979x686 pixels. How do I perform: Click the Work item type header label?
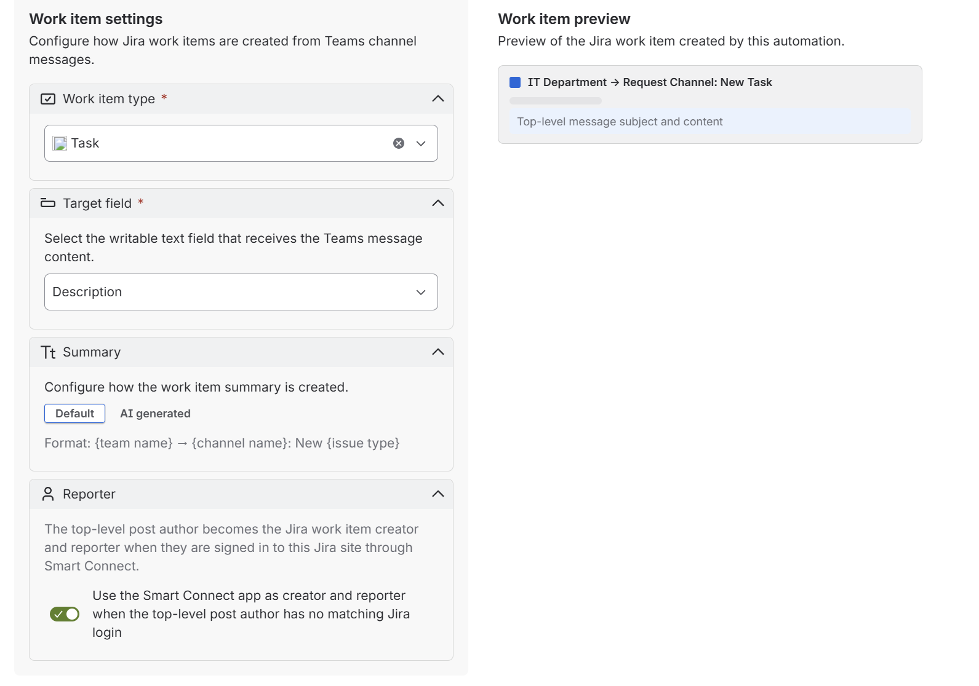click(109, 99)
